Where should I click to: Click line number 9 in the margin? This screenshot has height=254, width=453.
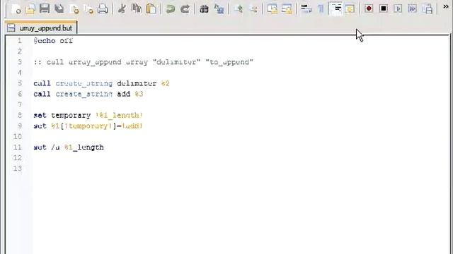point(20,126)
